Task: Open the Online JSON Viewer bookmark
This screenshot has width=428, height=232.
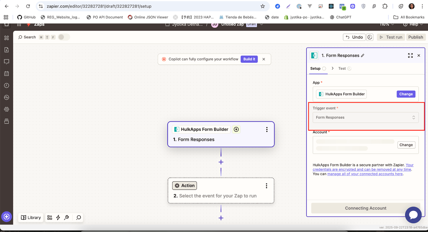Action: pos(148,17)
